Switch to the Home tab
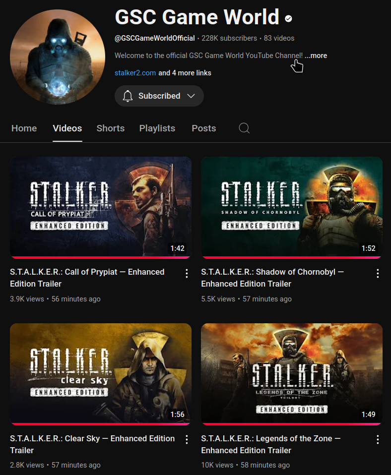This screenshot has width=391, height=475. pos(24,128)
